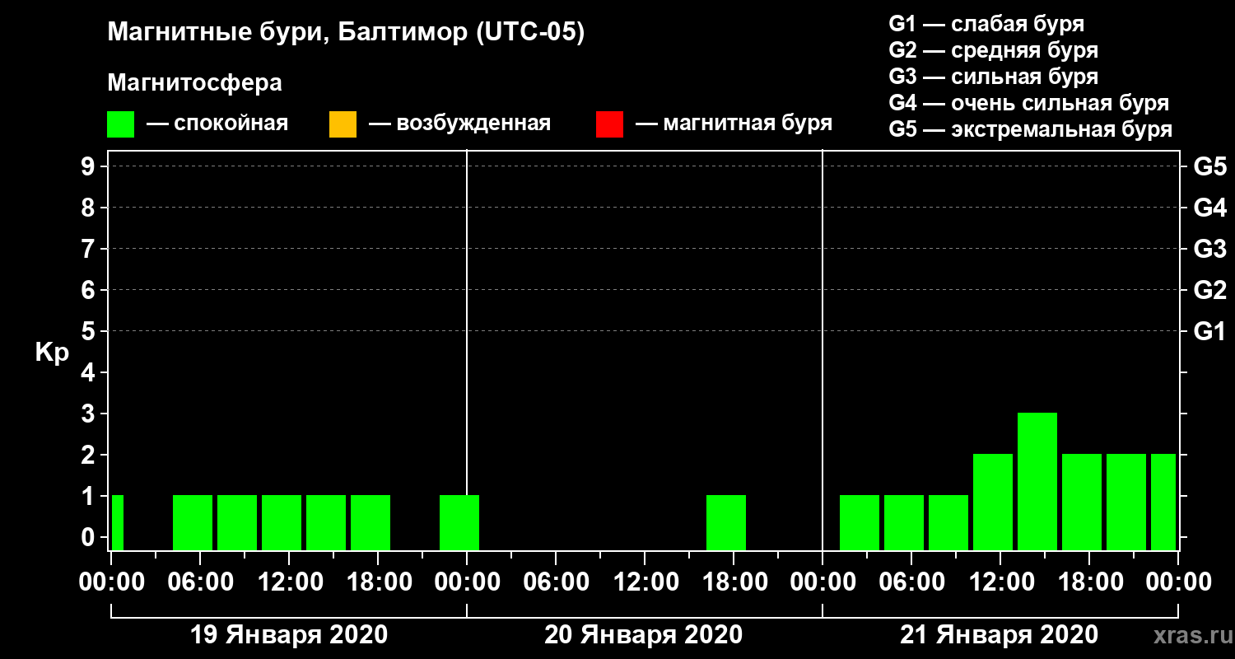Click the Kp 1 bar at 12:00 on 19 January

pyautogui.click(x=282, y=522)
